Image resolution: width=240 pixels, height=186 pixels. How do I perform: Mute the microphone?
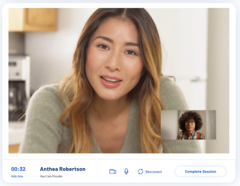click(x=126, y=171)
